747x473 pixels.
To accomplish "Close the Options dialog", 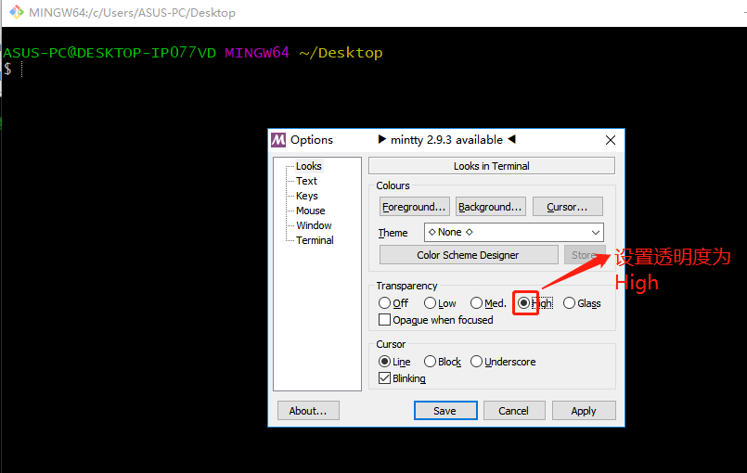I will click(610, 140).
